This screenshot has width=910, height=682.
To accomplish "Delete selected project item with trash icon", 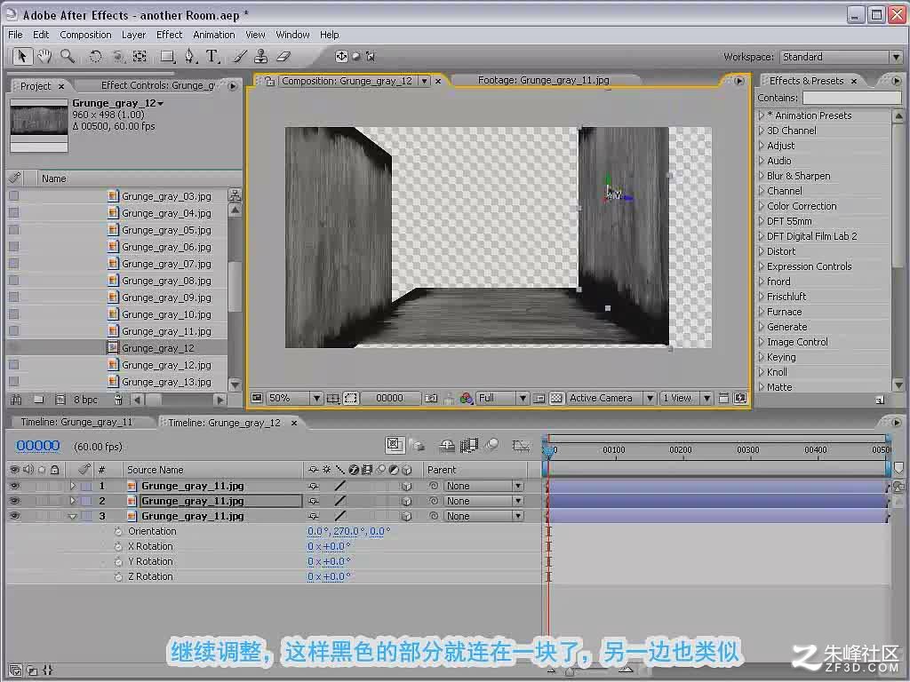I will click(118, 400).
